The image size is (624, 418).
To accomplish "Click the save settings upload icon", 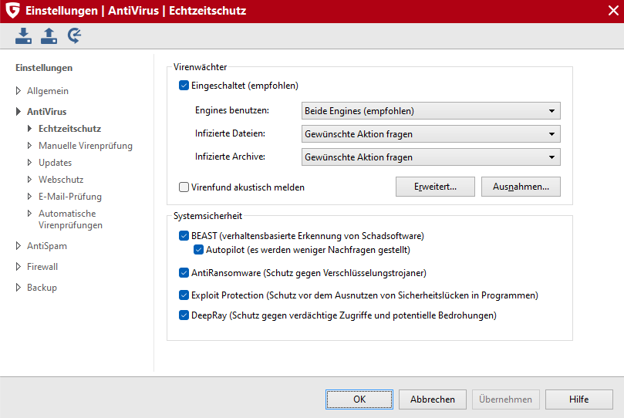I will click(x=49, y=35).
